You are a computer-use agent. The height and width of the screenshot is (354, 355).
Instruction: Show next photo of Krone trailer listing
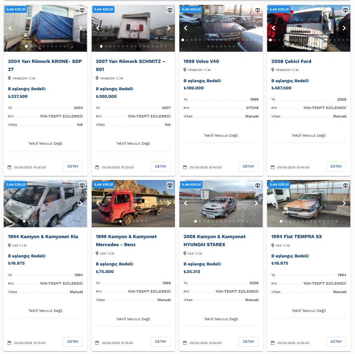80,28
